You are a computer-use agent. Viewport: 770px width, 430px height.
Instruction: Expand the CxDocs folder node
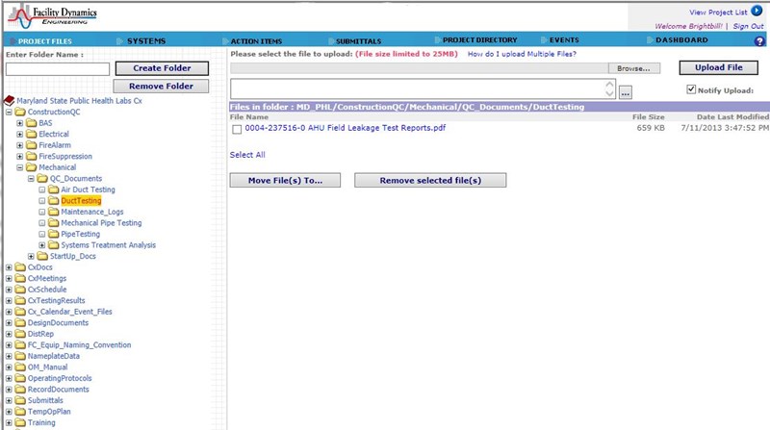point(9,267)
